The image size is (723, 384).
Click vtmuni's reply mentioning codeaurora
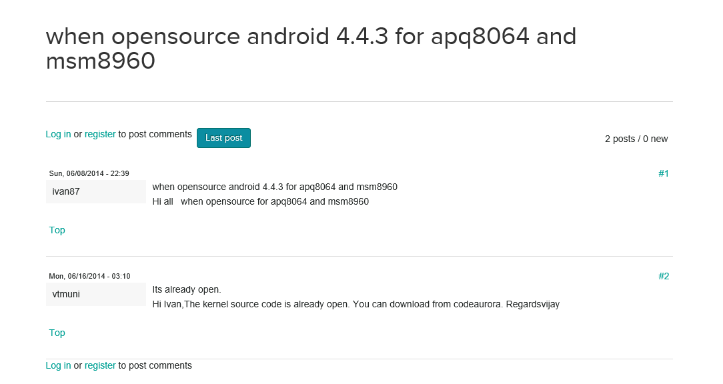point(356,304)
